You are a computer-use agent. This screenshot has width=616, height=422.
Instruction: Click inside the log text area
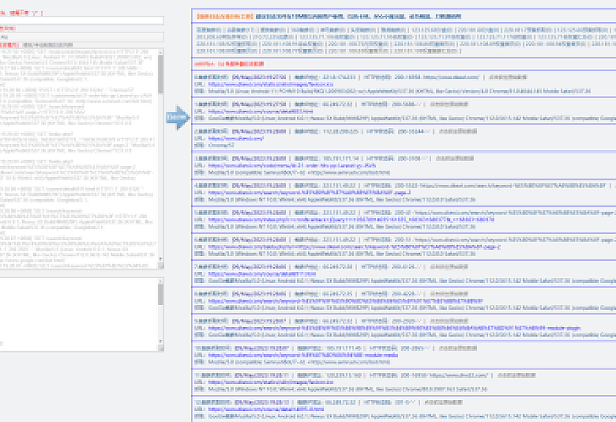(78, 159)
